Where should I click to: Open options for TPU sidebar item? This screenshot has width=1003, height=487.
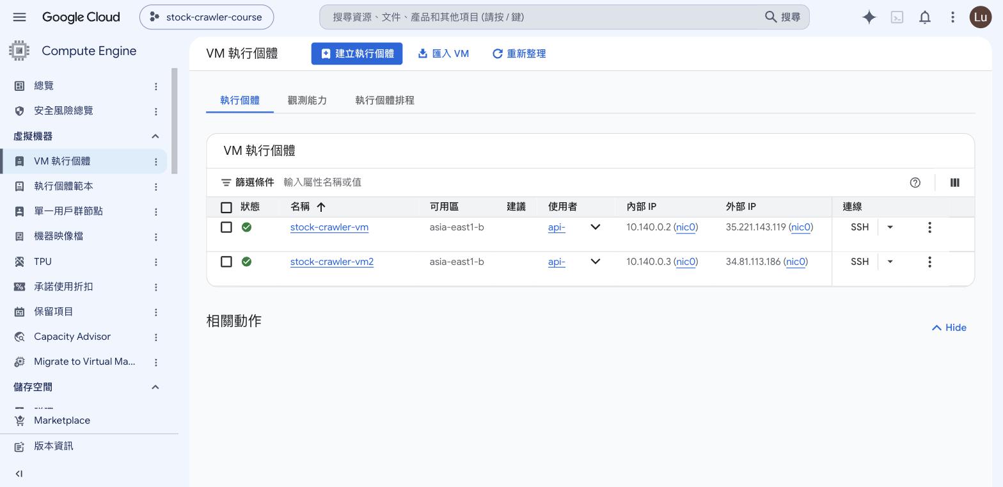click(x=155, y=262)
